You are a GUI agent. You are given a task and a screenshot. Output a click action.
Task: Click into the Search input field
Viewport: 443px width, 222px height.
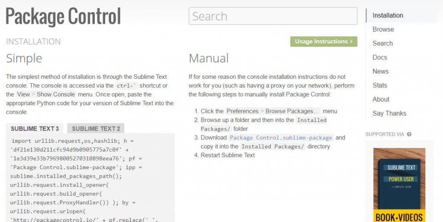tap(273, 16)
